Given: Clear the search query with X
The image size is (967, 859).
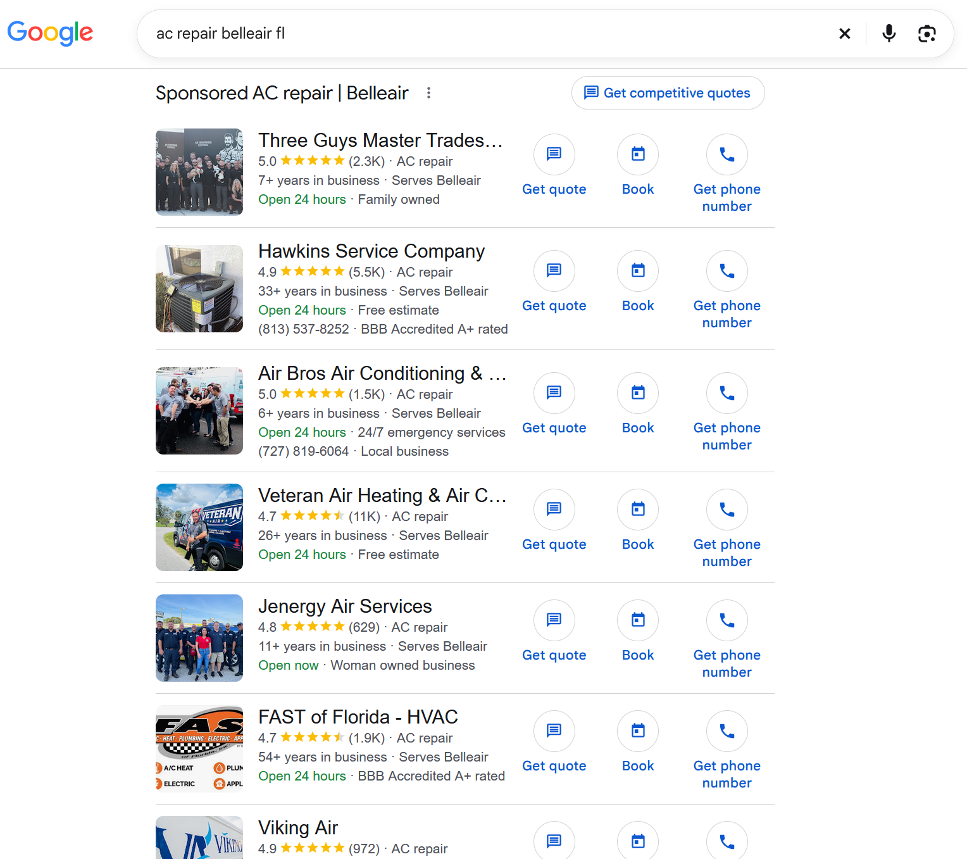Looking at the screenshot, I should coord(845,34).
